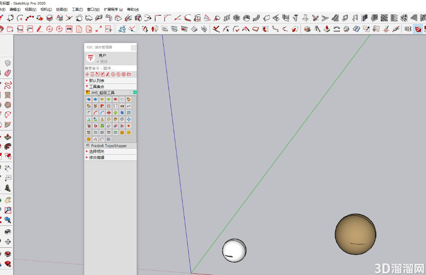Click the red dotted arc icon in JHS grid
Screen dimensions: 426x275
[x=95, y=112]
